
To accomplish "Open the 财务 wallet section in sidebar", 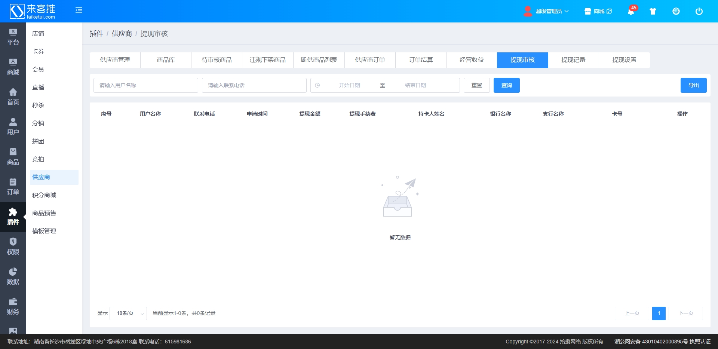I will click(x=13, y=306).
